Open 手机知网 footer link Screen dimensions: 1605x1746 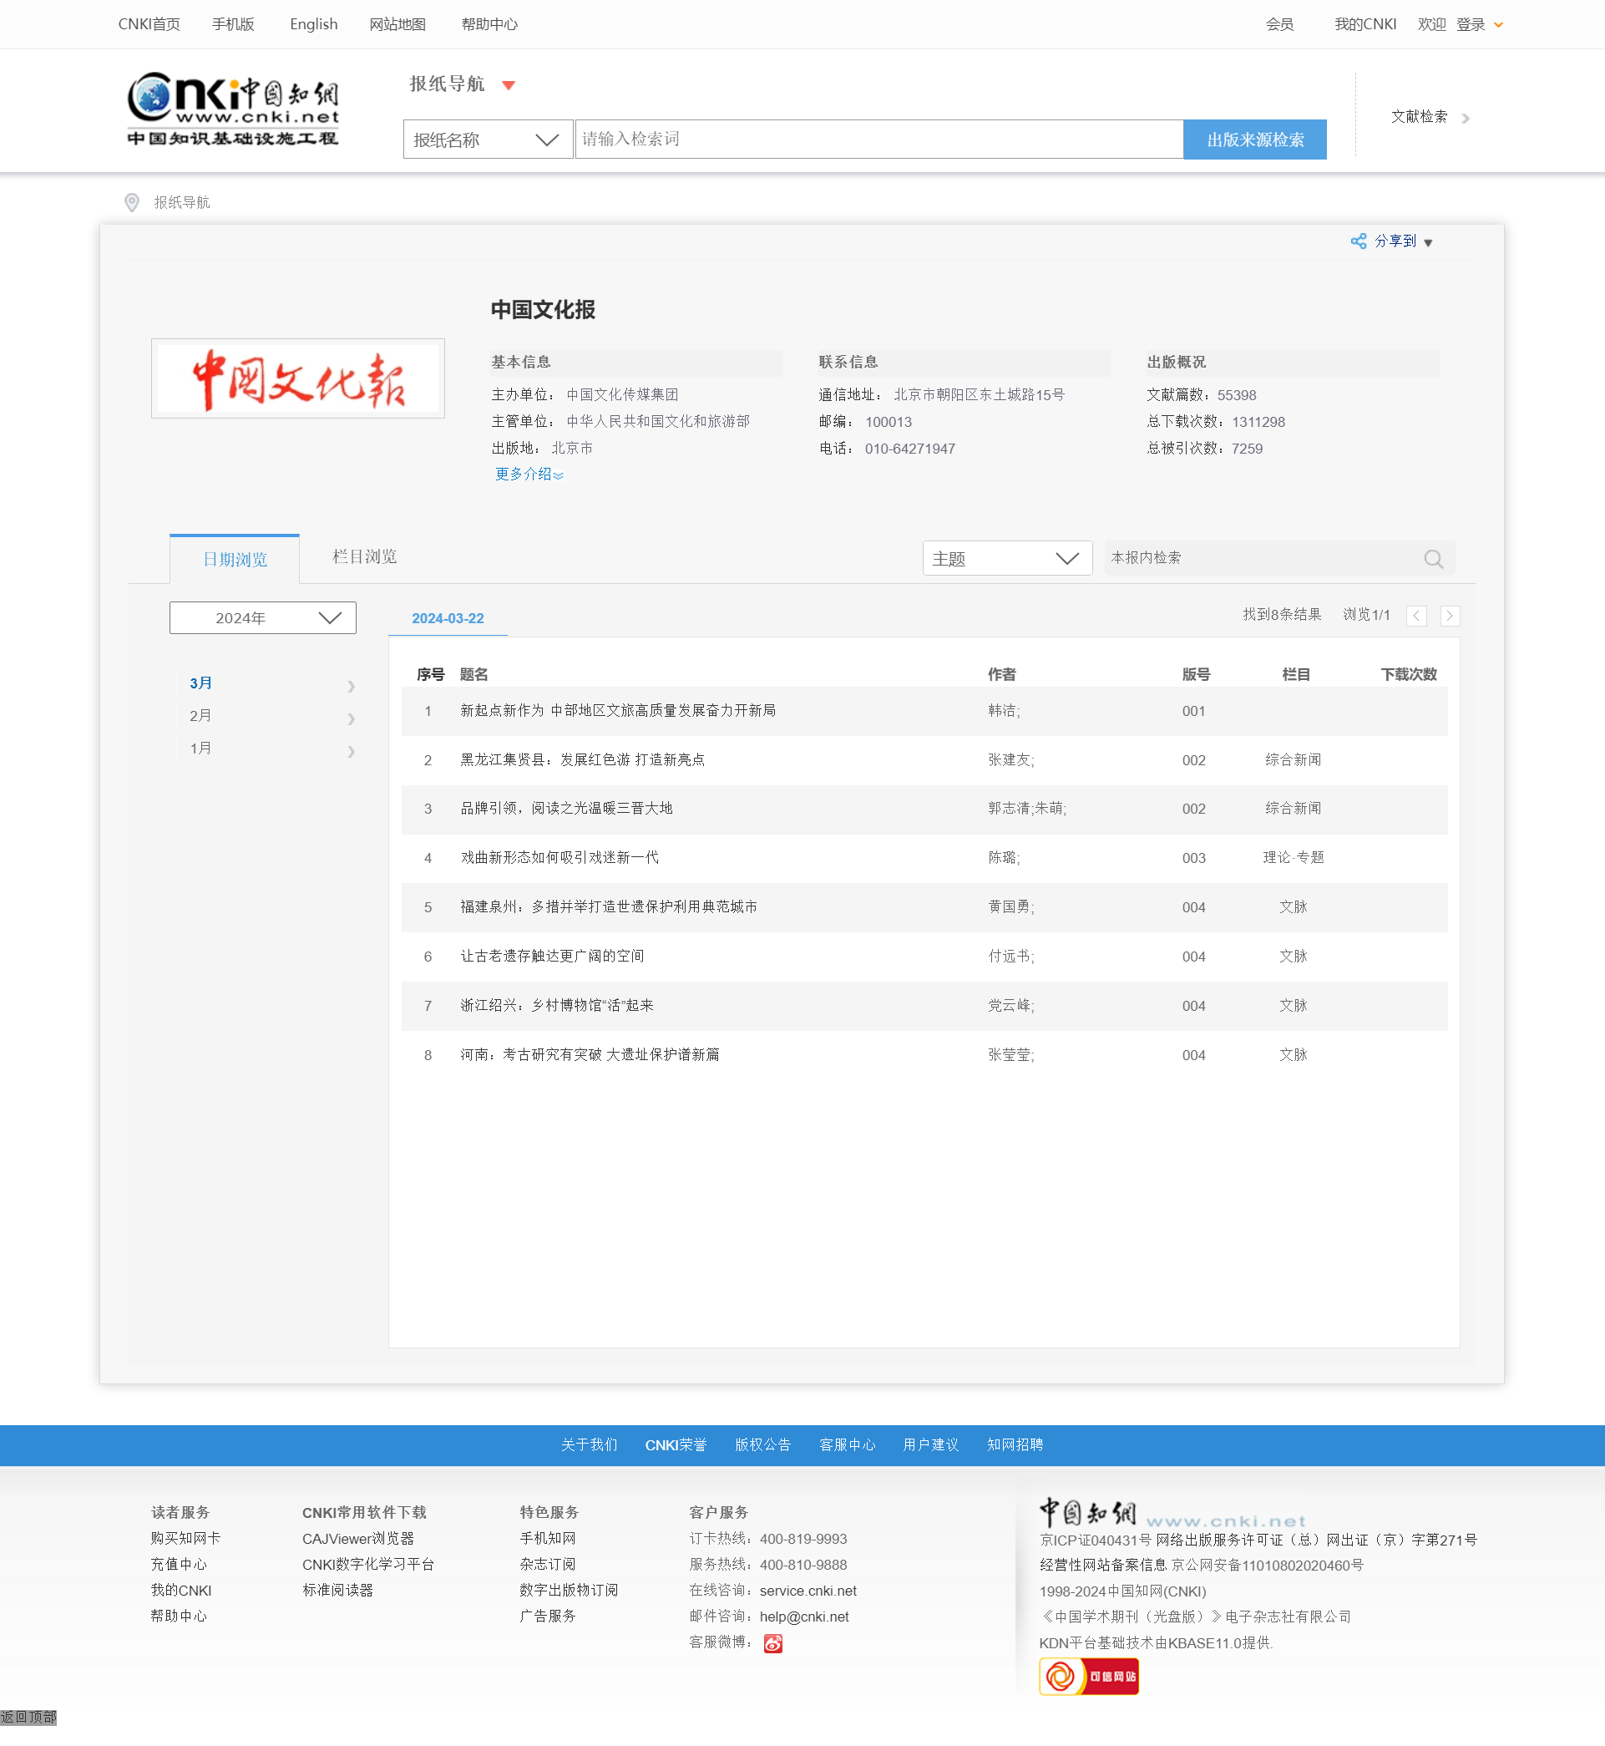(x=547, y=1538)
